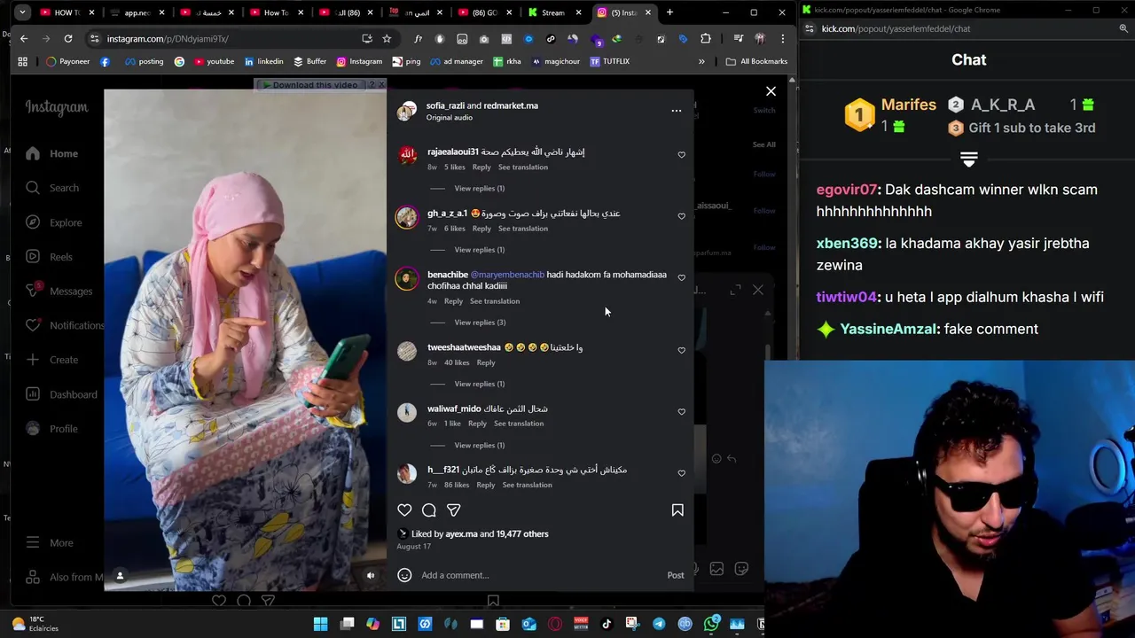
Task: Switch to the app.neo browser tab
Action: click(136, 12)
